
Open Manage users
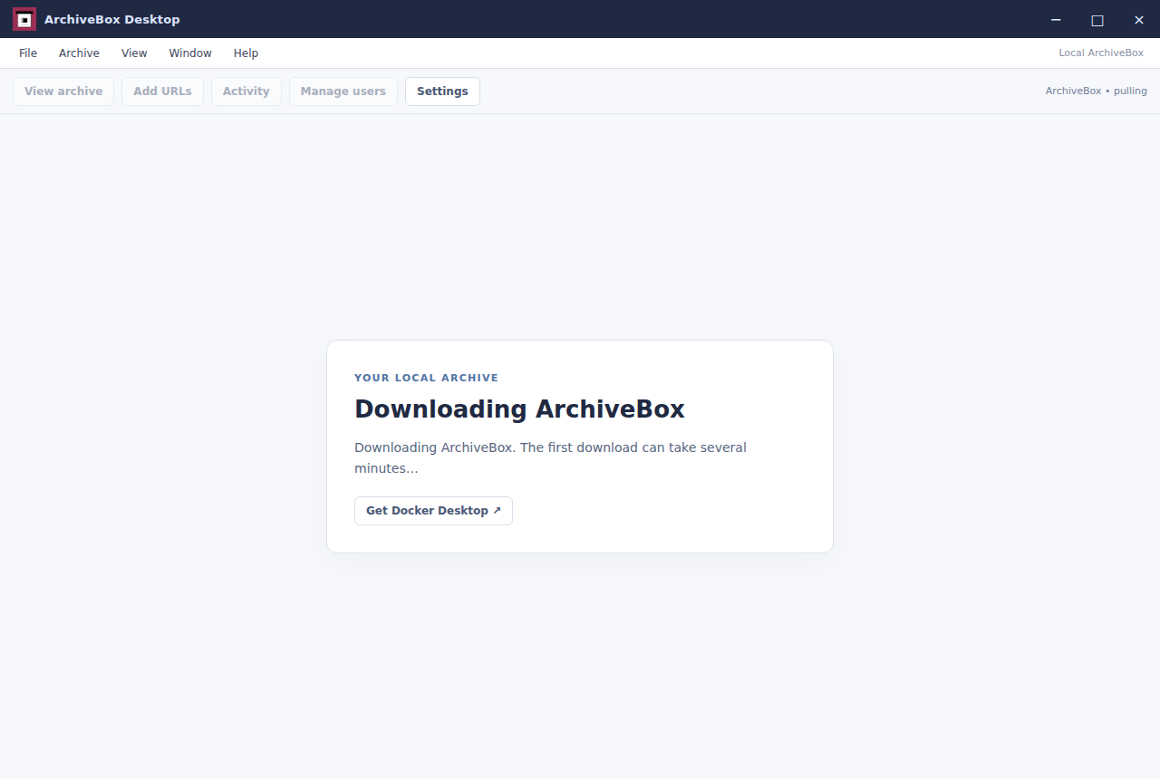[x=343, y=91]
